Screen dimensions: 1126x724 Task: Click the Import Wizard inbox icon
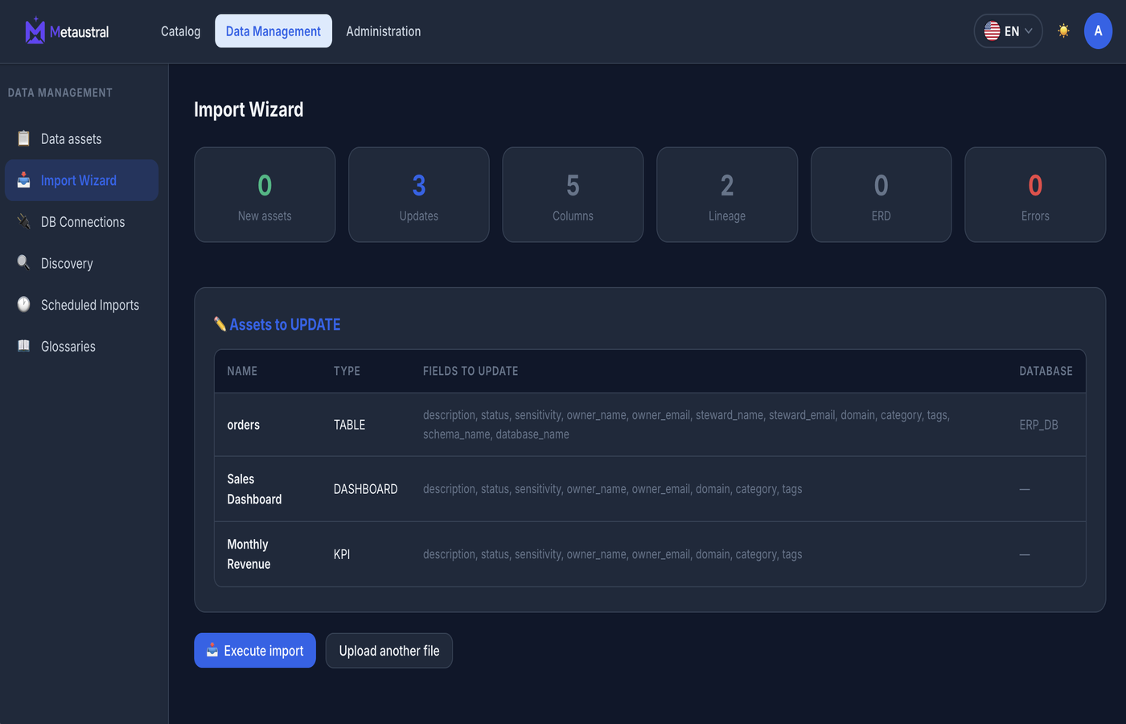click(24, 180)
